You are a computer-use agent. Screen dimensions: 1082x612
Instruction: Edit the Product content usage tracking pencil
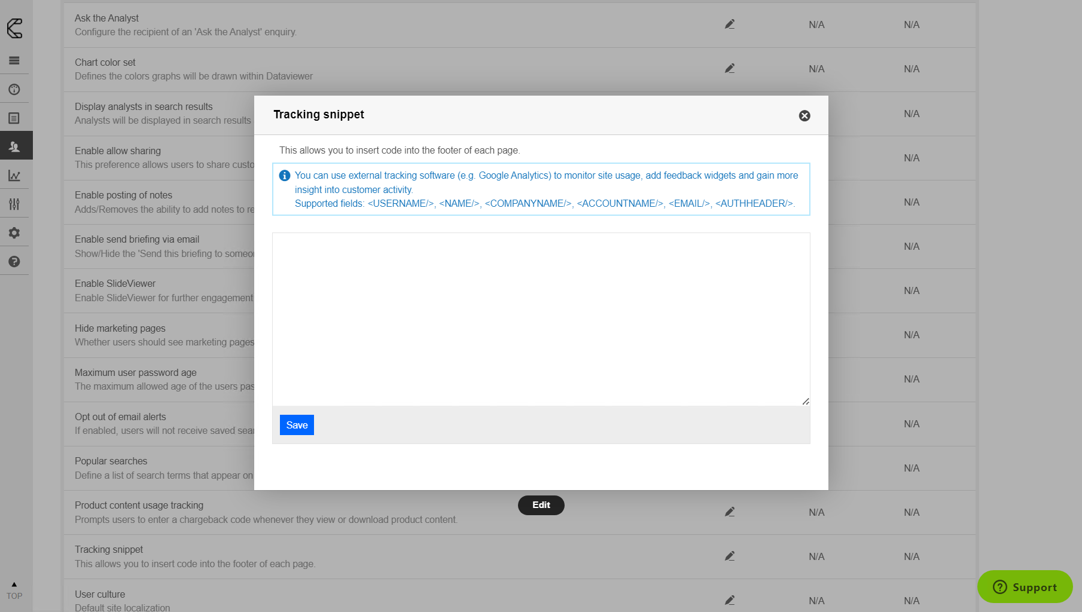[729, 512]
